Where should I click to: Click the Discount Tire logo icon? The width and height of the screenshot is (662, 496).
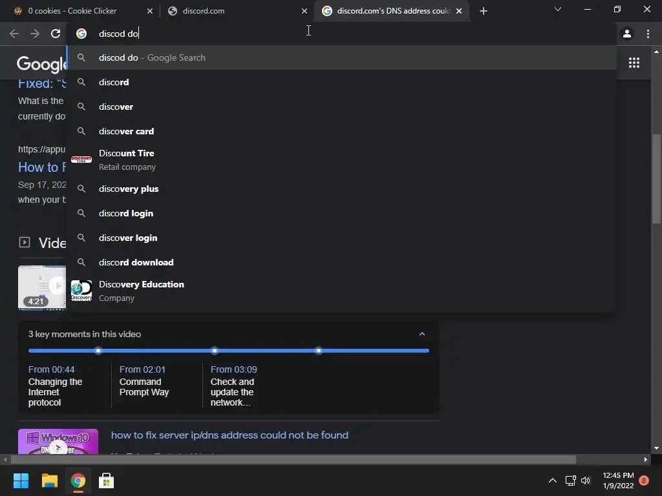coord(81,160)
